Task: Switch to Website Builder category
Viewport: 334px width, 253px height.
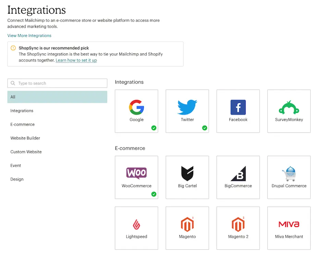Action: 25,138
